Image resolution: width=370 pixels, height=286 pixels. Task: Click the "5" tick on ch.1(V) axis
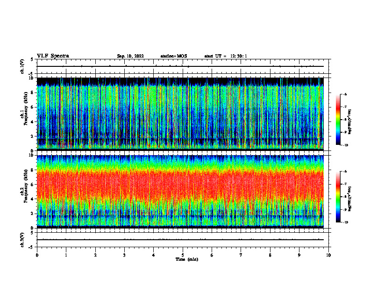(x=32, y=59)
